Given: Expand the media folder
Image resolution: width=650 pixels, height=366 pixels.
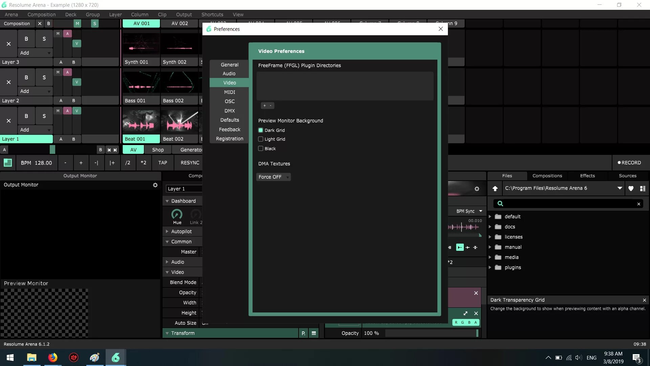Looking at the screenshot, I should coord(490,257).
